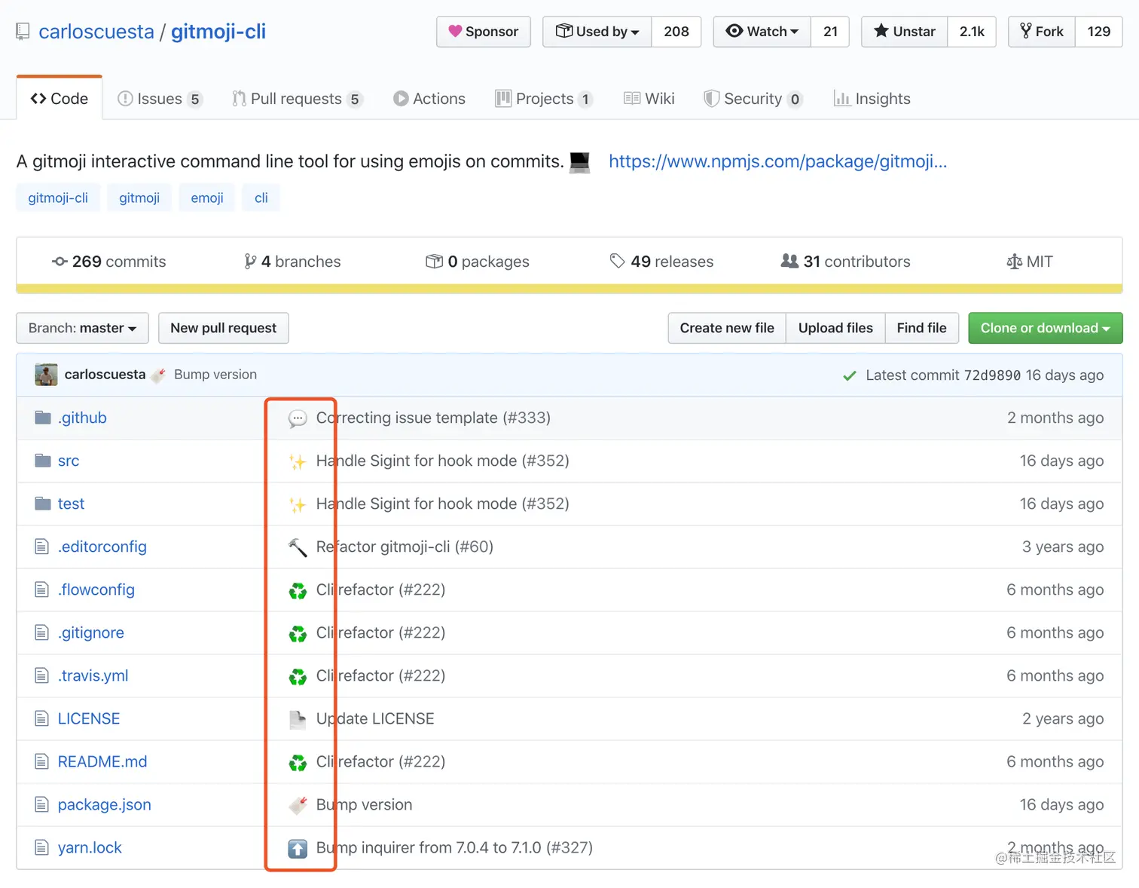
Task: Open the .gitignore file
Action: coord(91,632)
